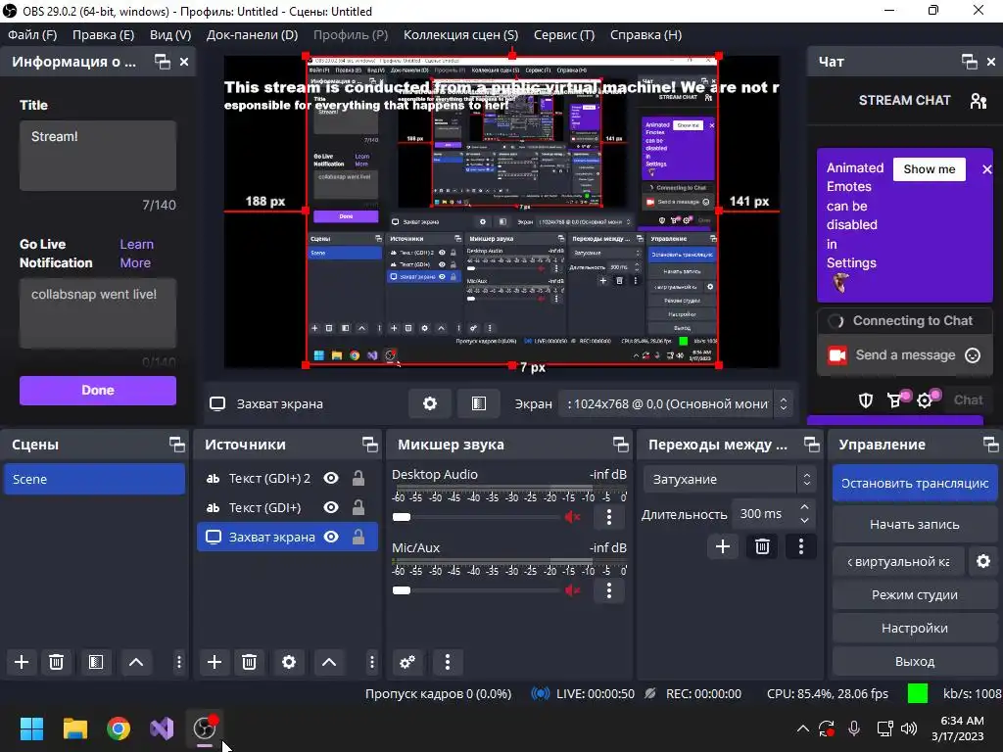This screenshot has height=752, width=1003.
Task: Unmute Desktop Audio speaker icon
Action: pyautogui.click(x=572, y=517)
